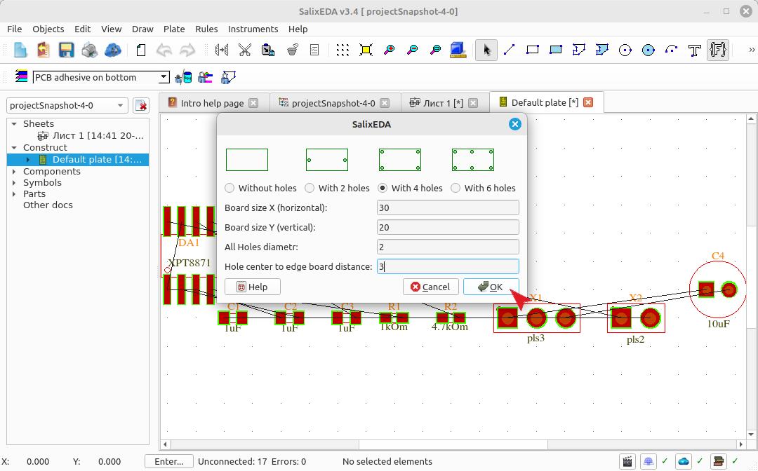This screenshot has height=471, width=758.
Task: Click the zoom in magnifier icon
Action: (389, 50)
